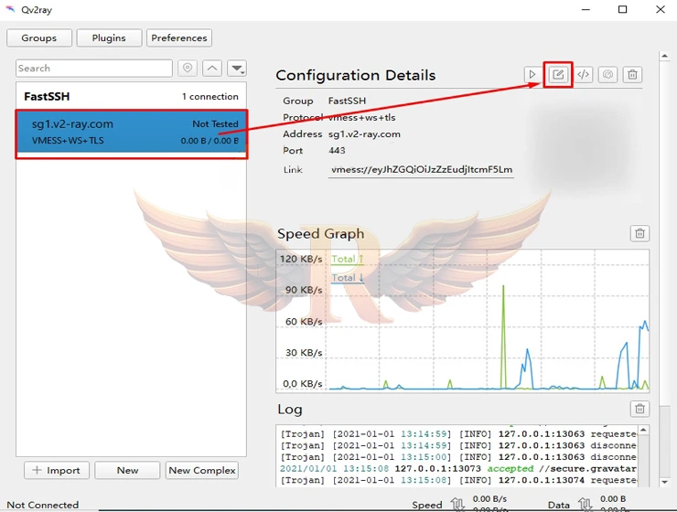
Task: Start the connection with the play icon
Action: [x=532, y=75]
